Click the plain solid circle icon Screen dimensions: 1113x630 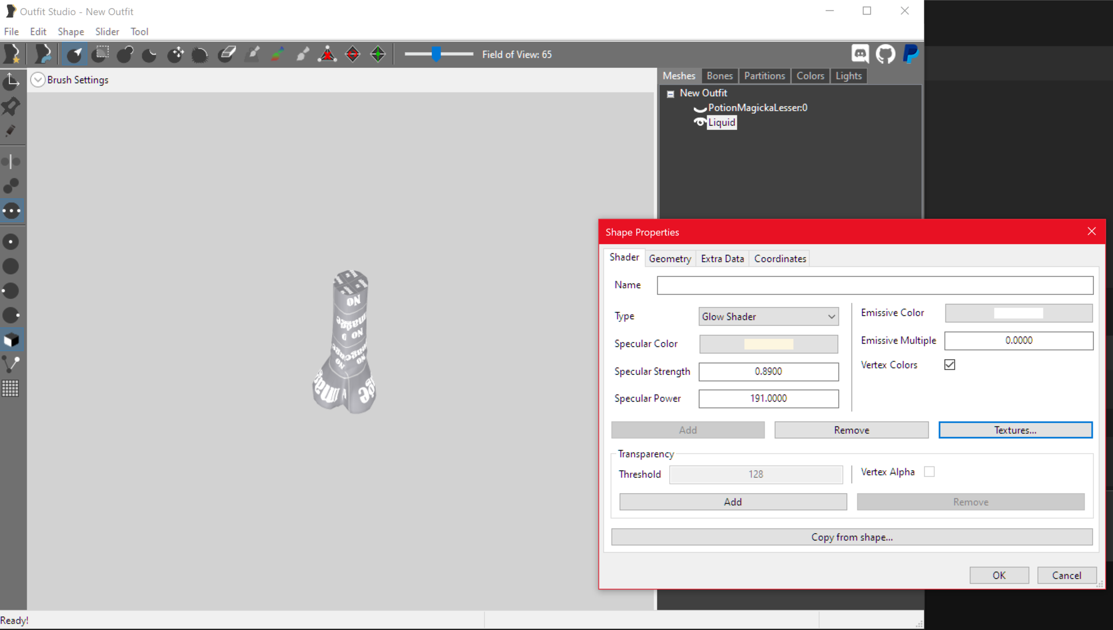[11, 266]
